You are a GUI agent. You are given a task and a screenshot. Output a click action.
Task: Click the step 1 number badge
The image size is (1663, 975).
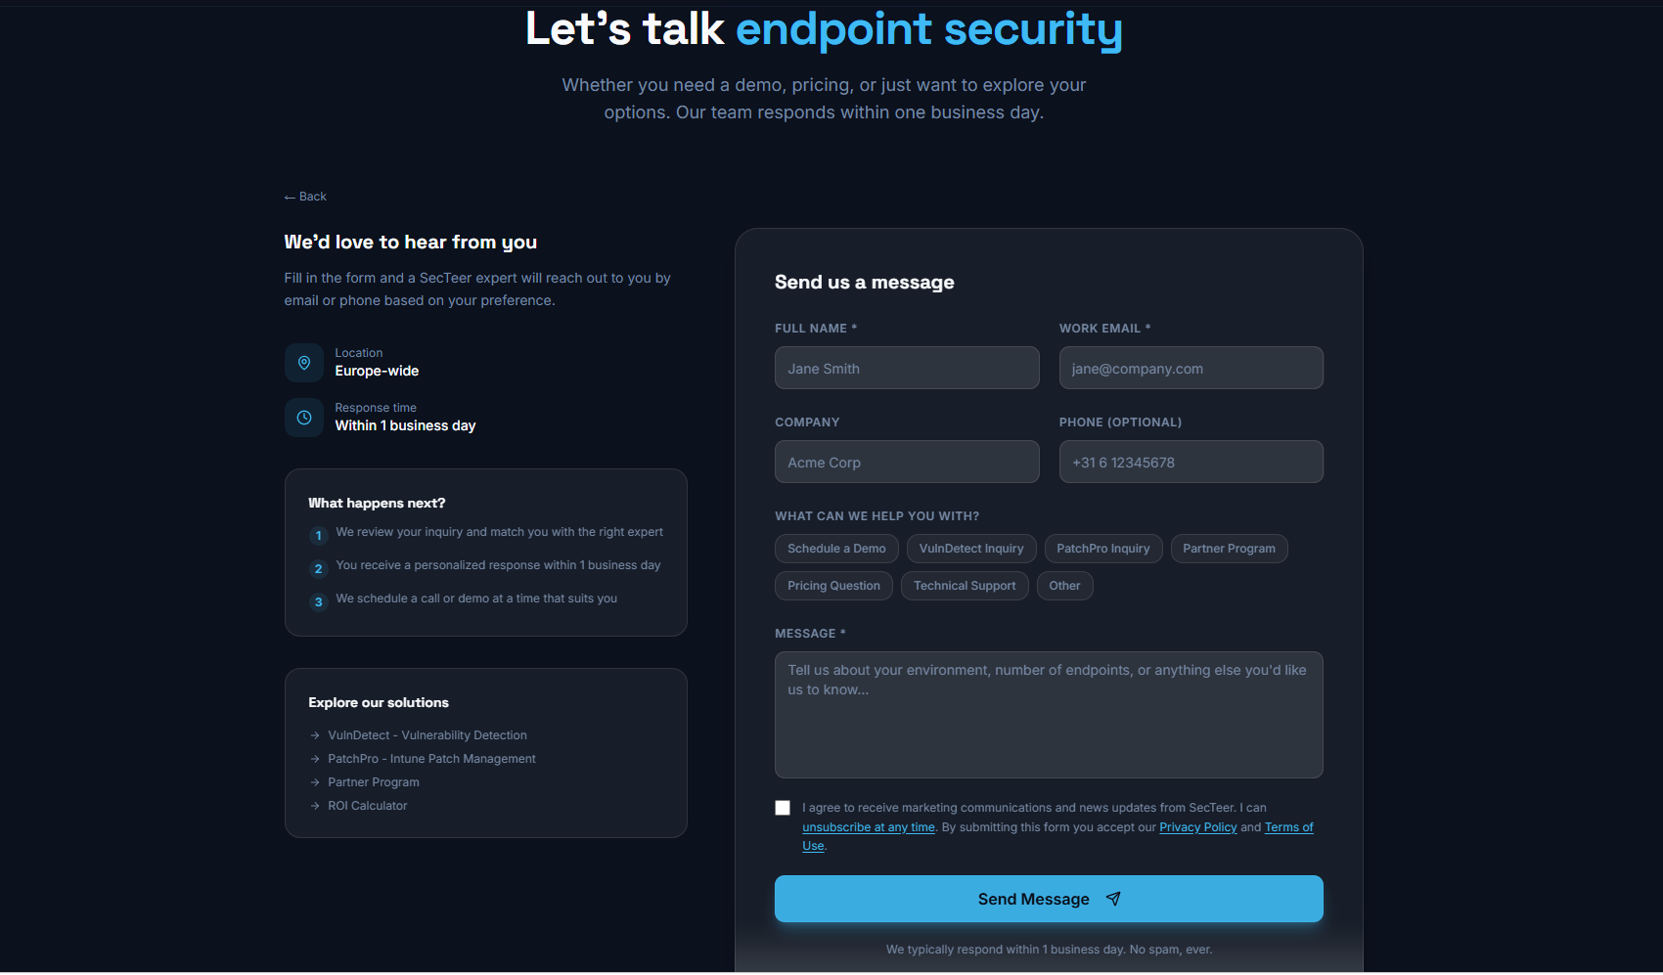pos(318,535)
